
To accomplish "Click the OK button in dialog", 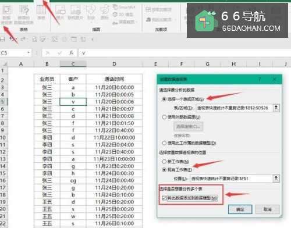I will (240, 209).
